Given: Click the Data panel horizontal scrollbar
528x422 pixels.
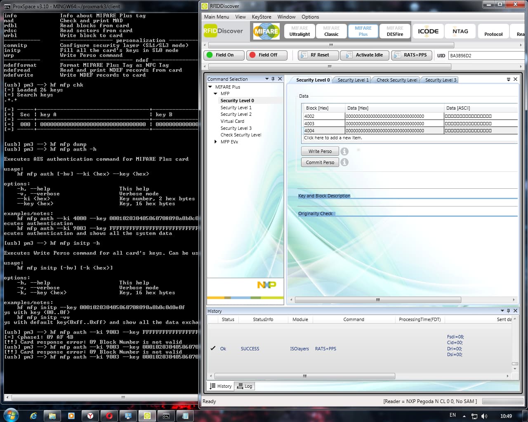Looking at the screenshot, I should point(377,300).
